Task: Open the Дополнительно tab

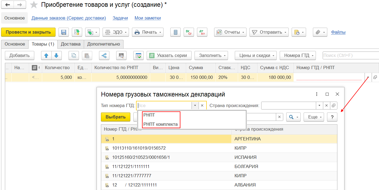Action: point(103,44)
